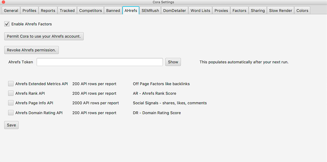Enable Ahrefs Extended Metrics API checkbox

(x=11, y=84)
